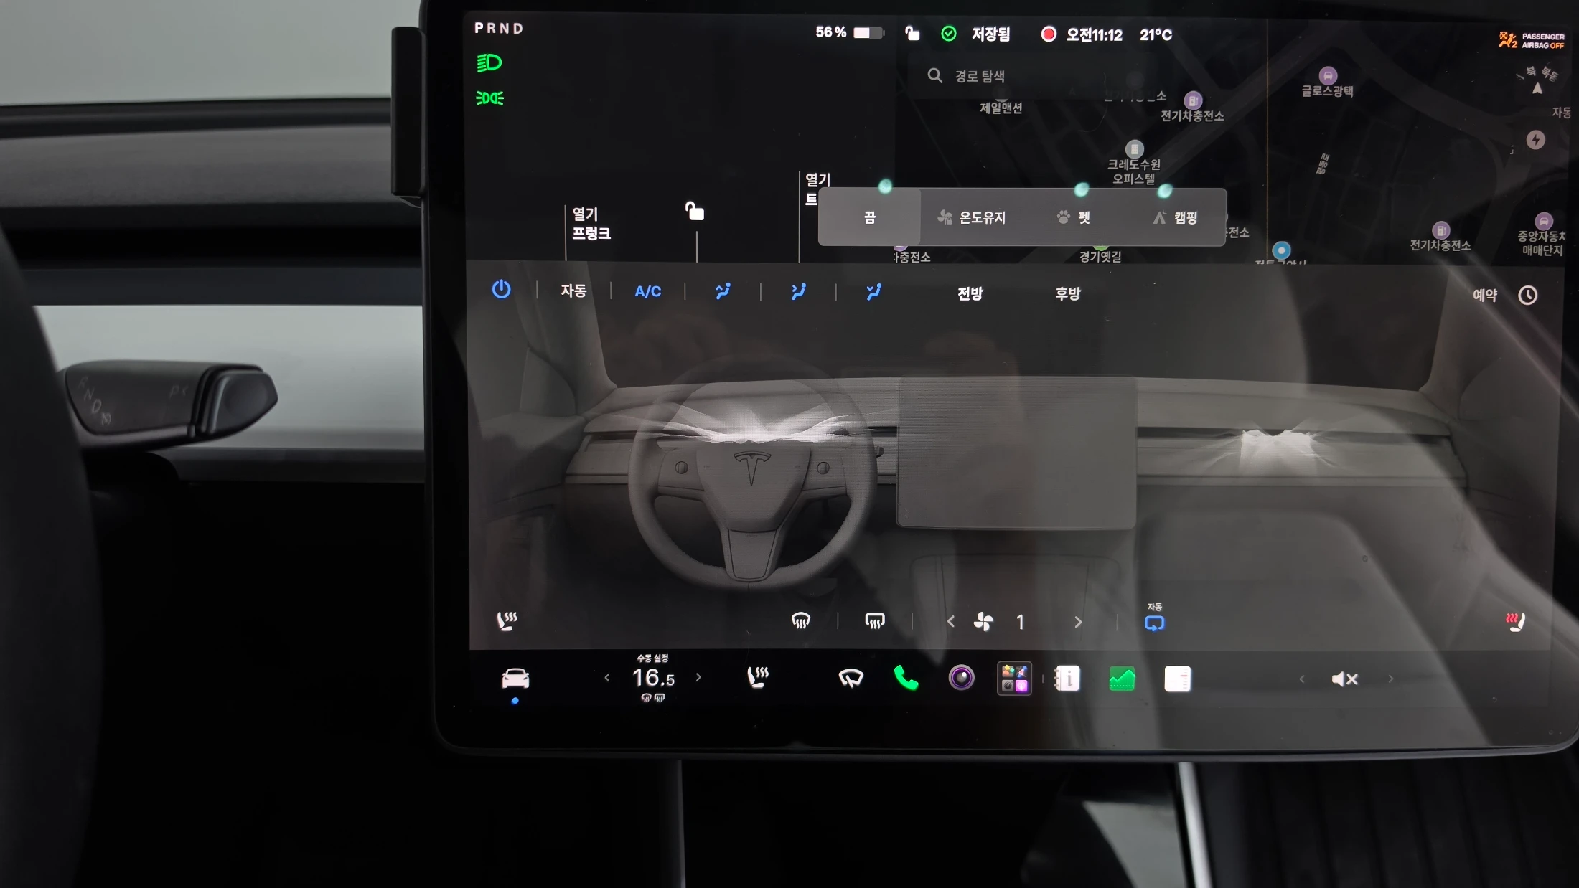Open the green energy graph app
The image size is (1579, 888).
tap(1122, 679)
